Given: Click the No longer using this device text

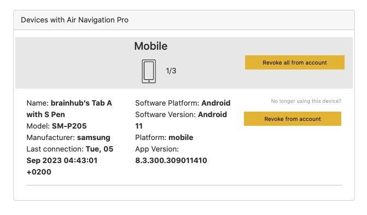Looking at the screenshot, I should coord(306,101).
